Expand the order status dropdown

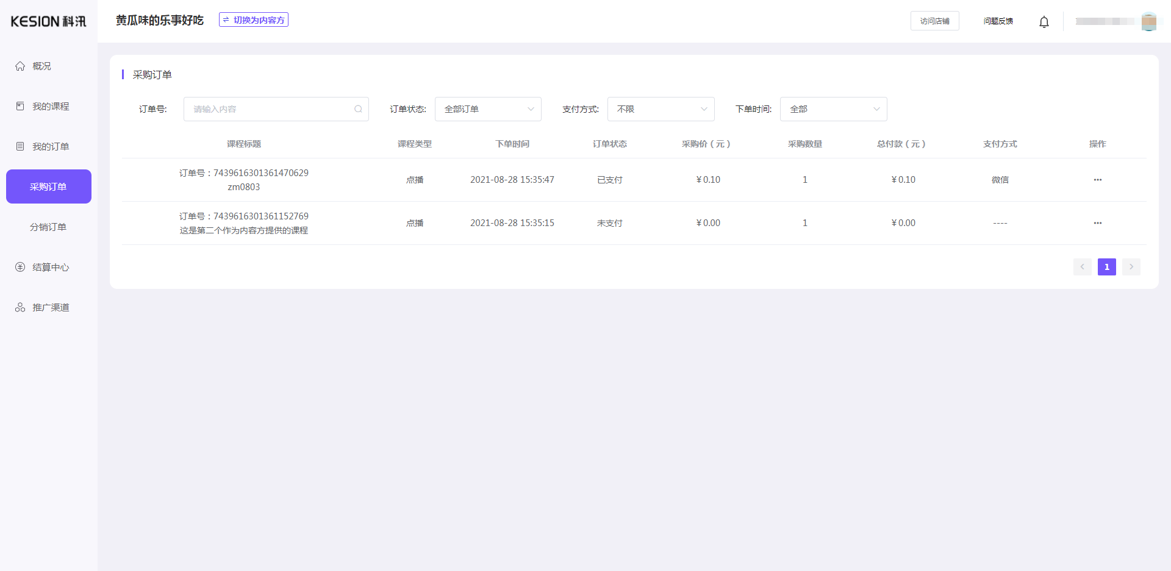(x=488, y=109)
